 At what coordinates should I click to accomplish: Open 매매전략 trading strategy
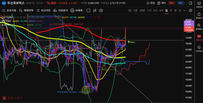[x=26, y=10]
